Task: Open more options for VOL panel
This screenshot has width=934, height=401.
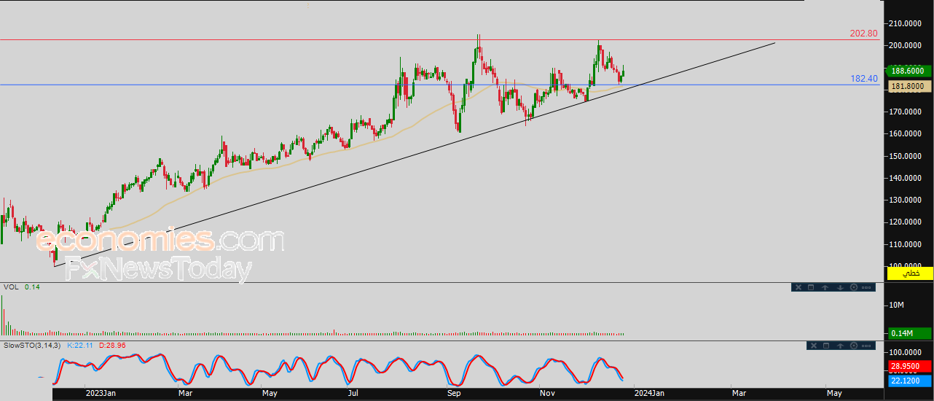Action: coord(866,287)
